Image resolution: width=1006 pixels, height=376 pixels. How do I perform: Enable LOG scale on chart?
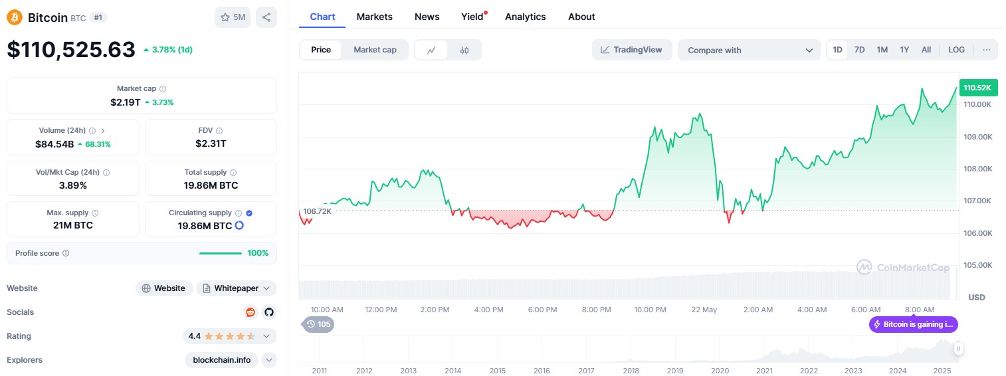(x=956, y=50)
